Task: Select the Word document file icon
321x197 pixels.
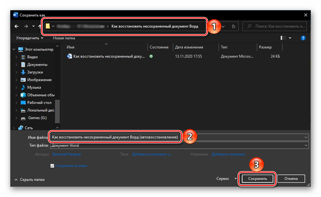Action: (x=70, y=56)
